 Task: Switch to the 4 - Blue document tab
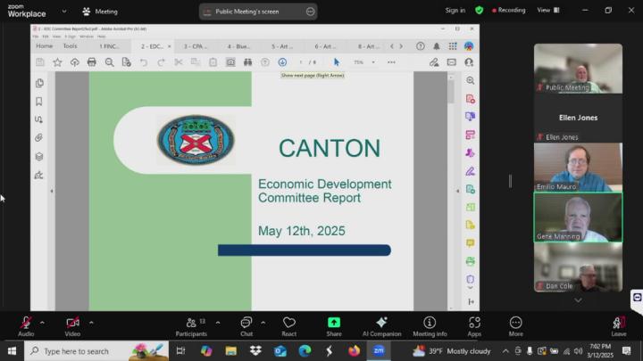coord(238,46)
